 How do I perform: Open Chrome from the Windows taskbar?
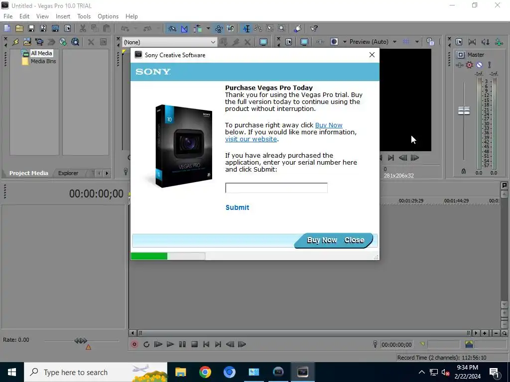[205, 372]
